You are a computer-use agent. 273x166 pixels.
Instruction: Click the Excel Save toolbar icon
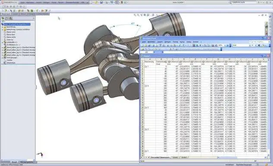point(149,45)
